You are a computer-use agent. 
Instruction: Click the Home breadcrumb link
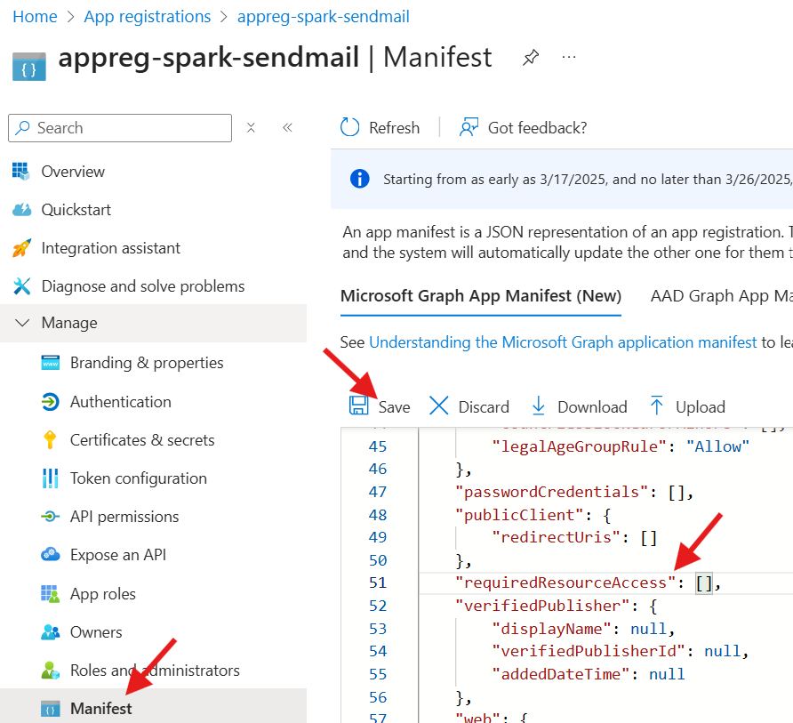tap(35, 17)
